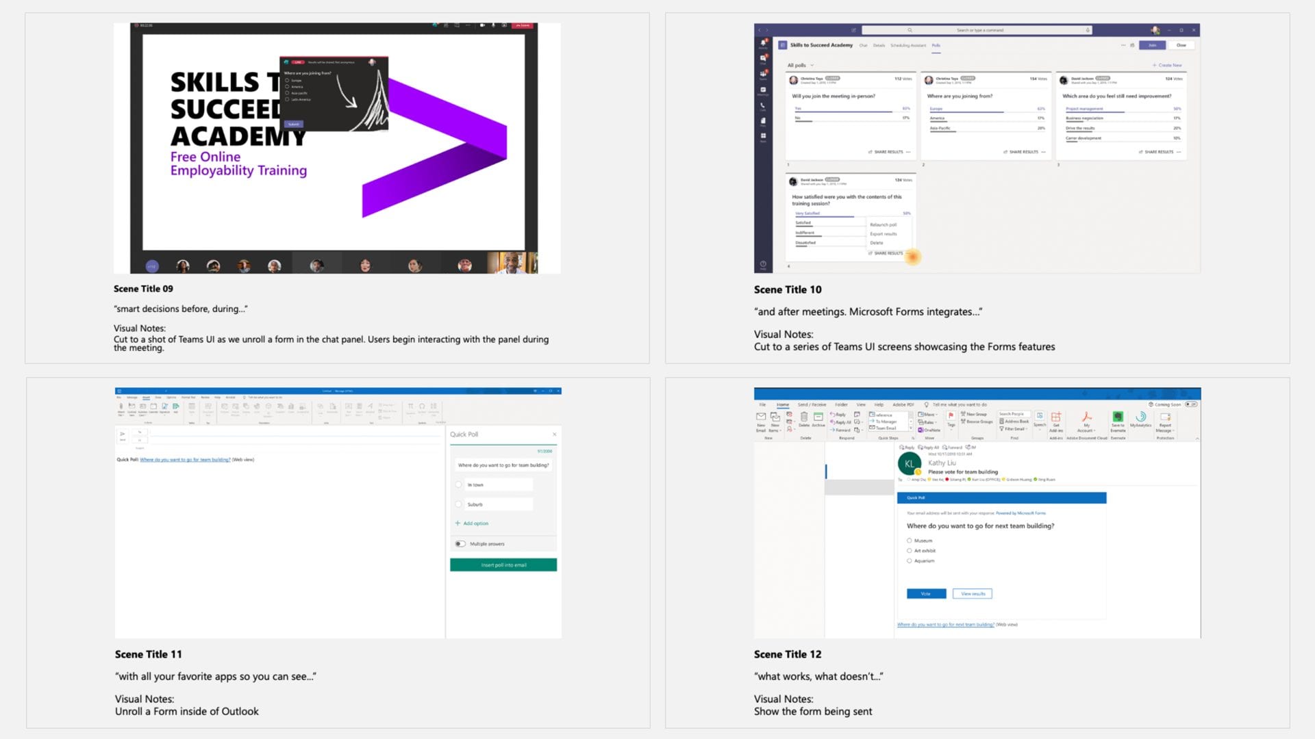1315x739 pixels.
Task: Open Details tab in Teams meeting
Action: click(879, 45)
